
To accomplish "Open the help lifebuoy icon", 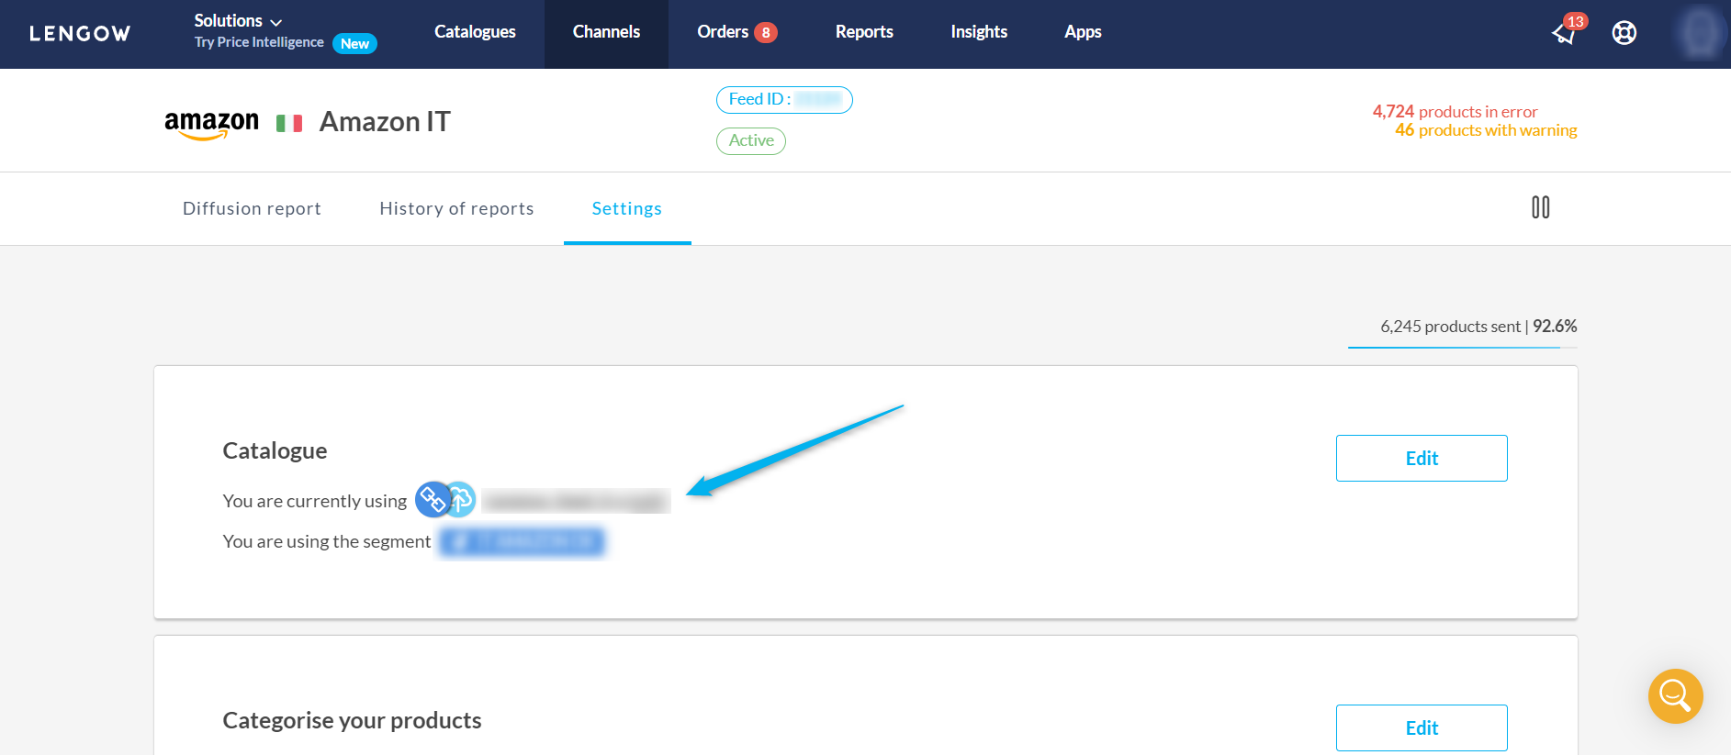I will click(x=1624, y=33).
